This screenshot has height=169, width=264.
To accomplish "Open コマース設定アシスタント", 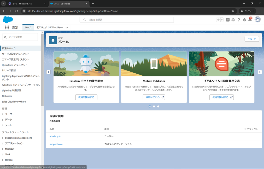I will pyautogui.click(x=16, y=60).
